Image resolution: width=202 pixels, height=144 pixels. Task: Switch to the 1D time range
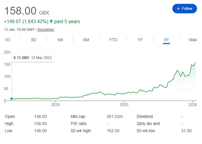click(7, 40)
